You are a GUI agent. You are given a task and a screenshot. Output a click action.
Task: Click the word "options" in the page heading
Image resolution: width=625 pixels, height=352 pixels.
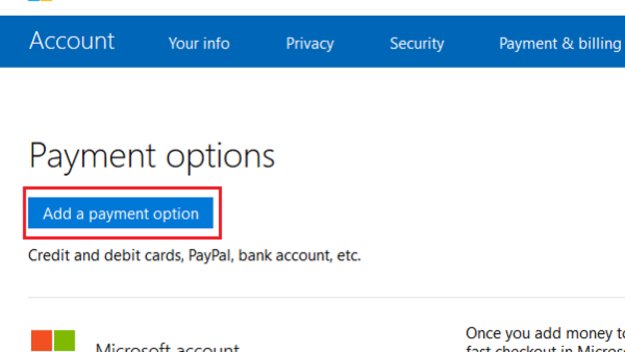pyautogui.click(x=221, y=155)
